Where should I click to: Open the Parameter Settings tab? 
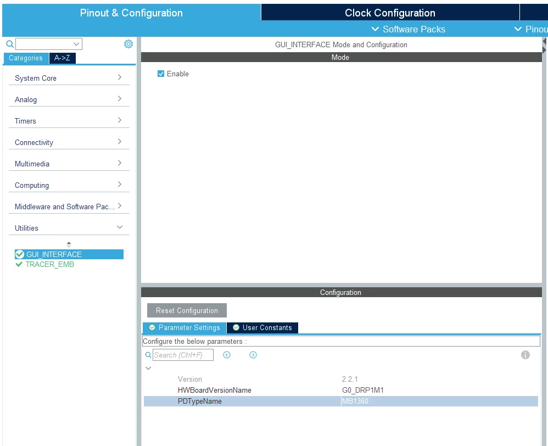(184, 327)
